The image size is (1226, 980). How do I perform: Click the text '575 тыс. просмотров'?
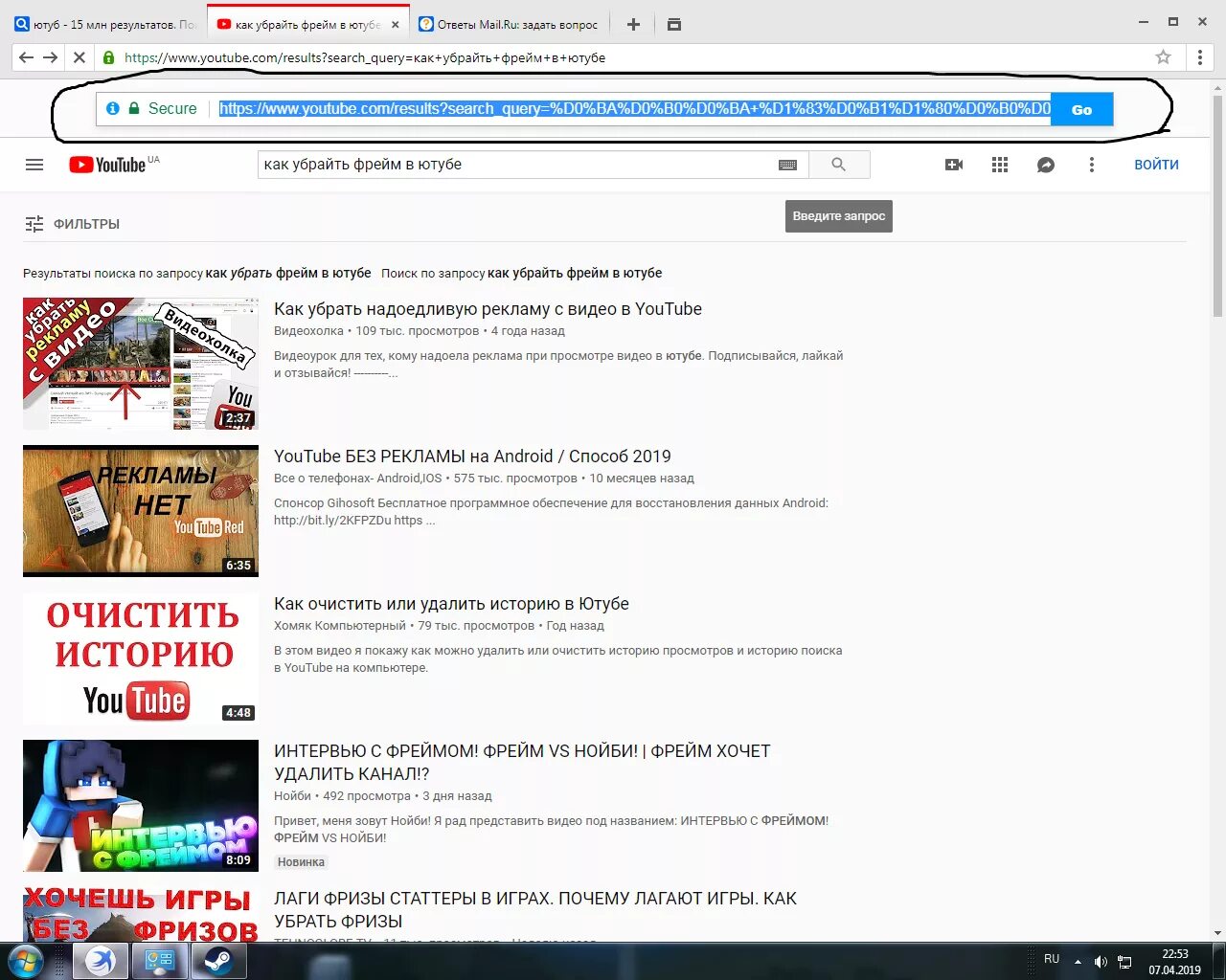point(515,479)
